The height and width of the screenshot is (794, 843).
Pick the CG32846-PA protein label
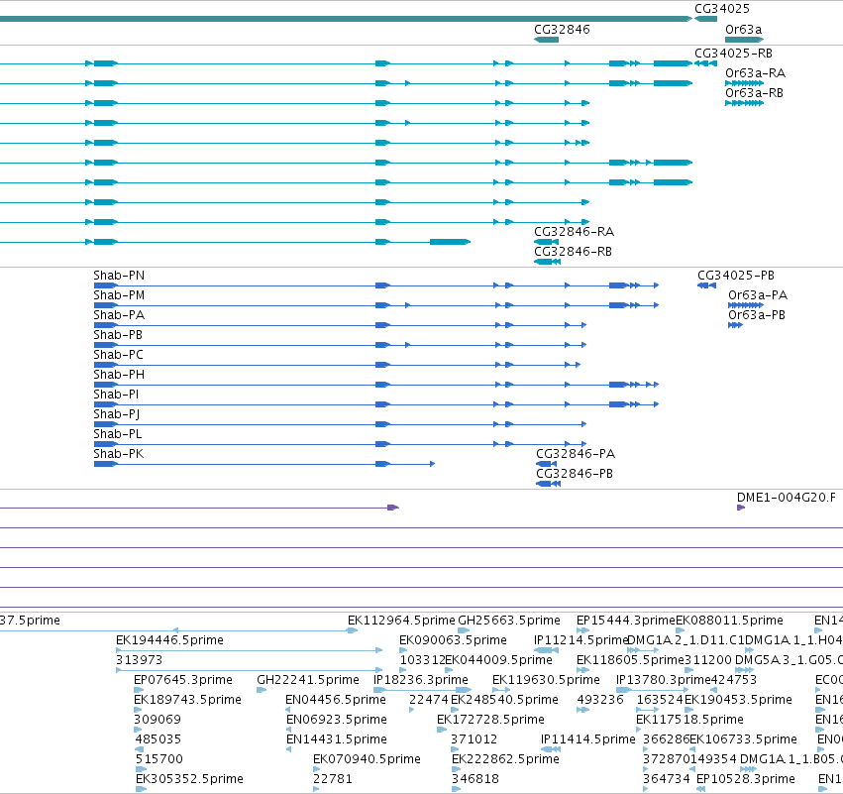click(x=576, y=454)
